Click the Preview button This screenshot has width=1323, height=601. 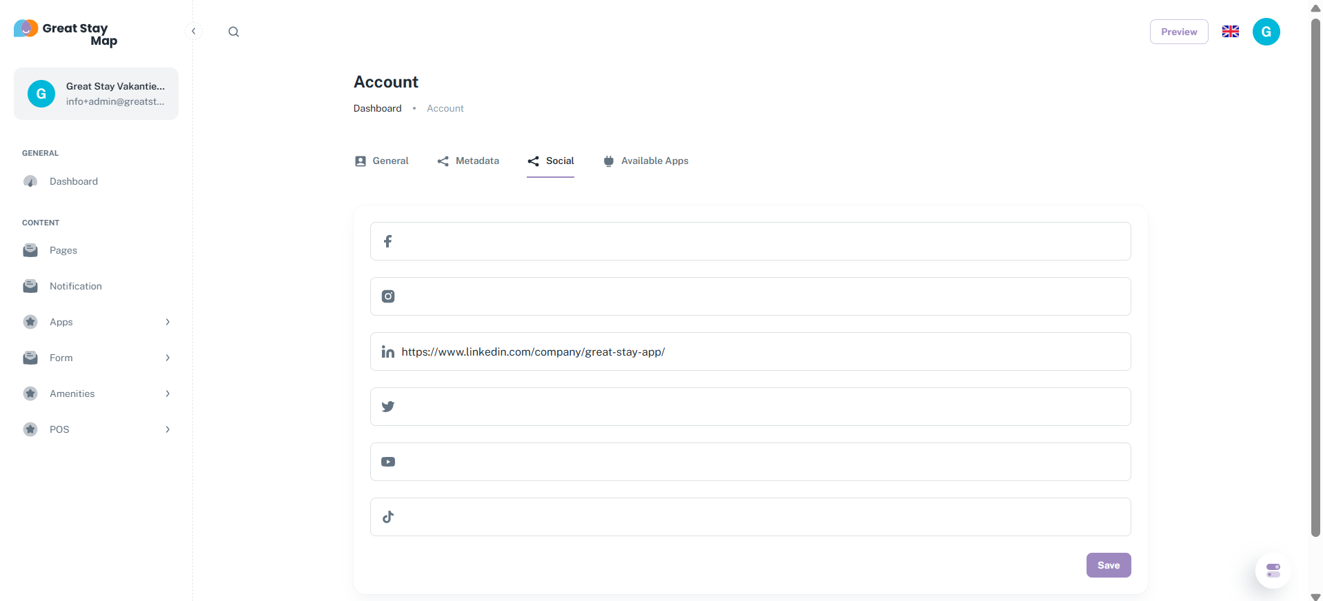pos(1179,32)
